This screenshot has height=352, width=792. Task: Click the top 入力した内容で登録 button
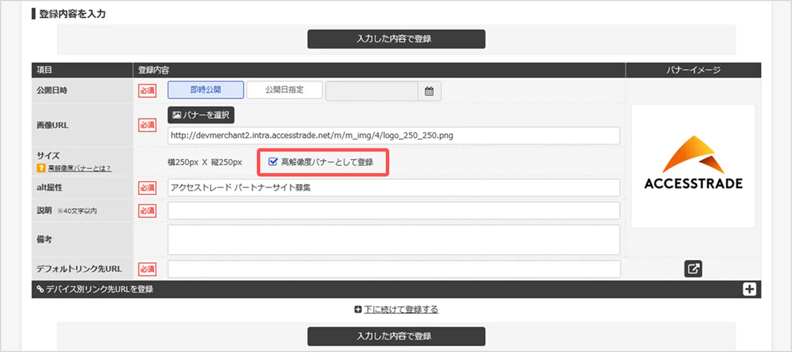tap(395, 39)
